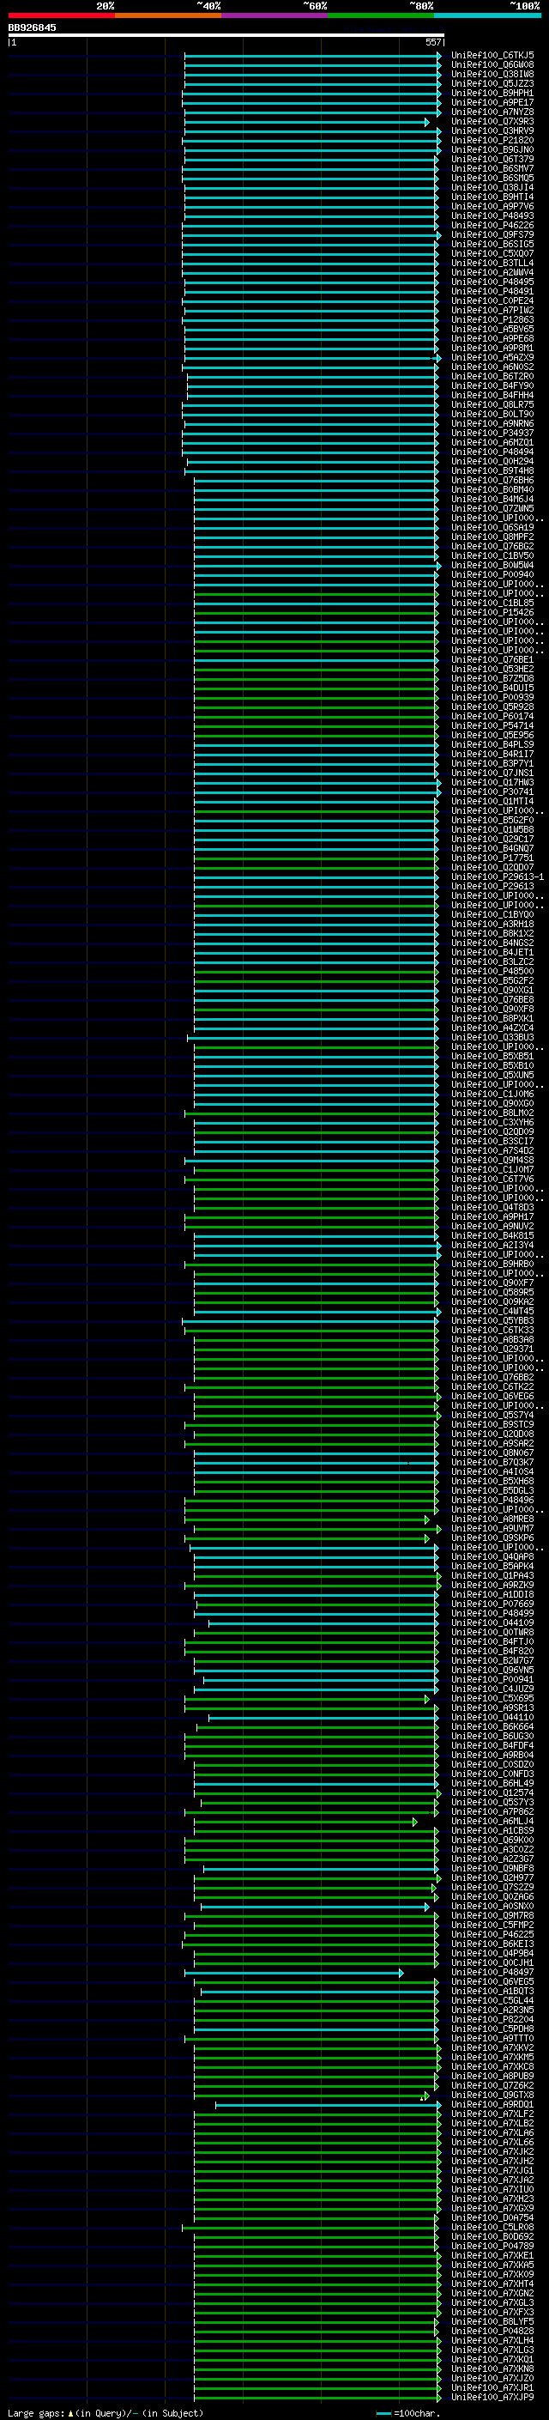Select the query label BB926845
The image size is (549, 2420).
pyautogui.click(x=32, y=28)
